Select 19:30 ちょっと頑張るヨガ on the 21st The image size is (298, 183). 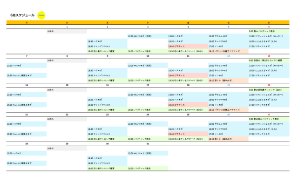pyautogui.click(x=27, y=134)
